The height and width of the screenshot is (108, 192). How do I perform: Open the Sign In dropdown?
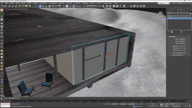[x=163, y=3]
